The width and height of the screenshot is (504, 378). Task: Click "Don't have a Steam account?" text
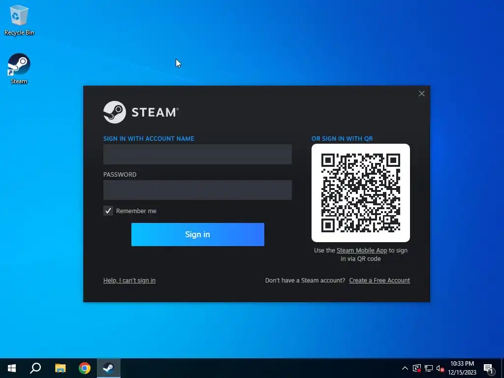pos(305,280)
